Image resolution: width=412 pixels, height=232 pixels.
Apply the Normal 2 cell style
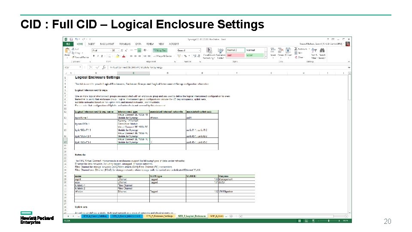coord(236,50)
